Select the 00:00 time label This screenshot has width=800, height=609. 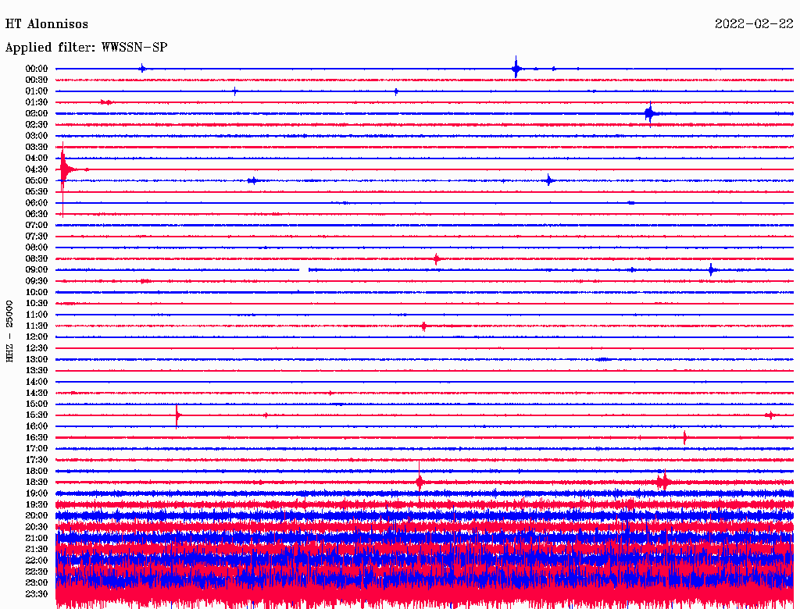coord(37,69)
